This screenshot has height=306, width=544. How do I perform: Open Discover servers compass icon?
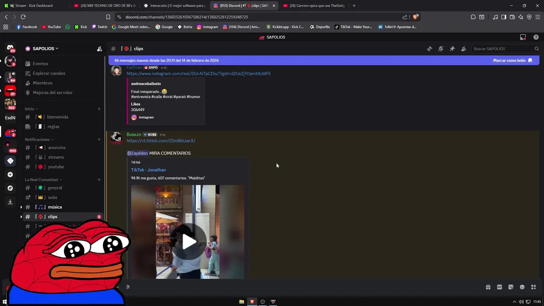[10, 188]
